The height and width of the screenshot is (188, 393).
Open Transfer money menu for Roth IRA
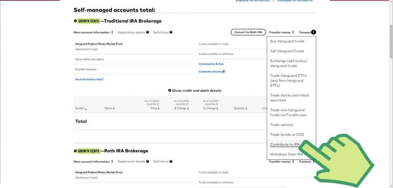pos(281,162)
